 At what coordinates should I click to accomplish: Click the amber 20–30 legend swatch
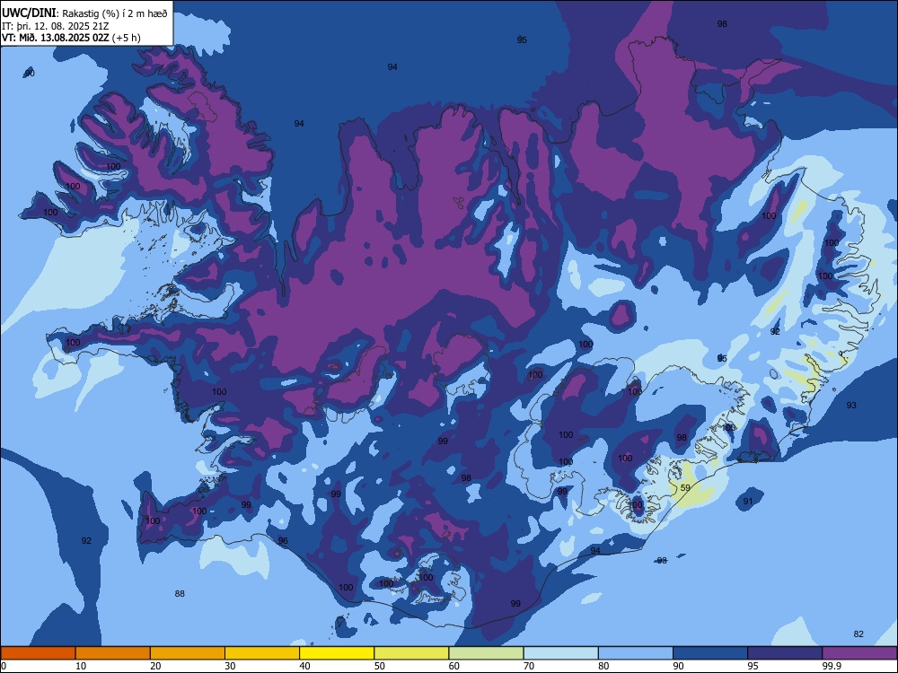pos(188,653)
